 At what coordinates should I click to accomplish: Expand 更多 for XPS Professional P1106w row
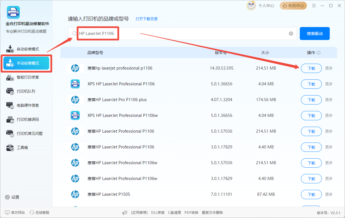(x=329, y=115)
